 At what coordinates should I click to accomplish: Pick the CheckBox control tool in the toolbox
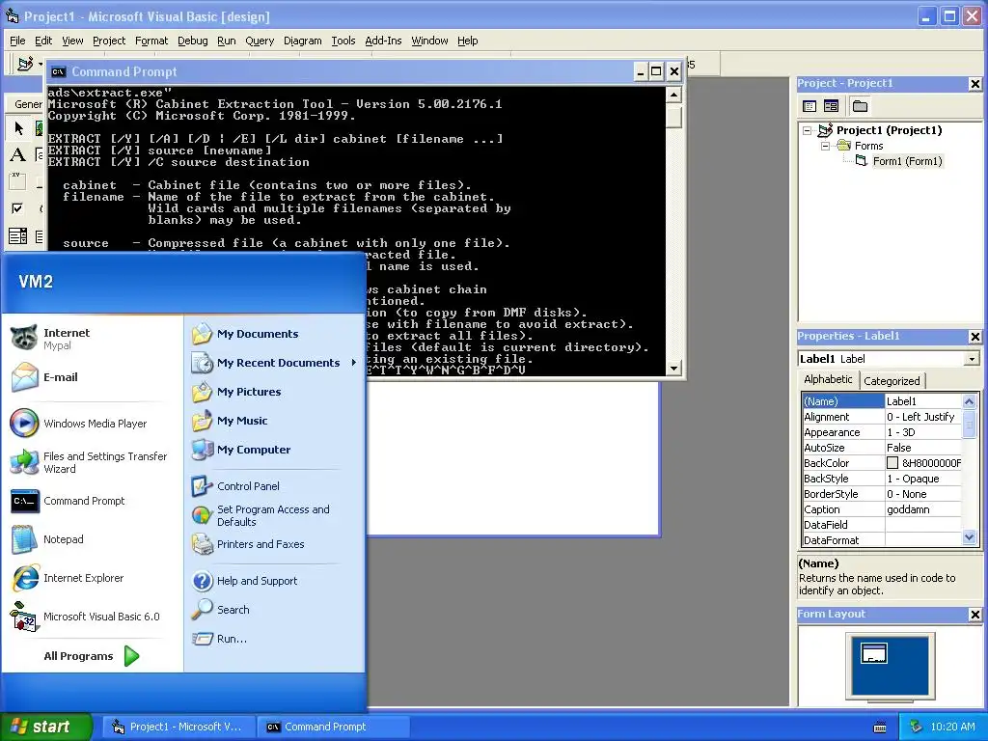point(17,208)
